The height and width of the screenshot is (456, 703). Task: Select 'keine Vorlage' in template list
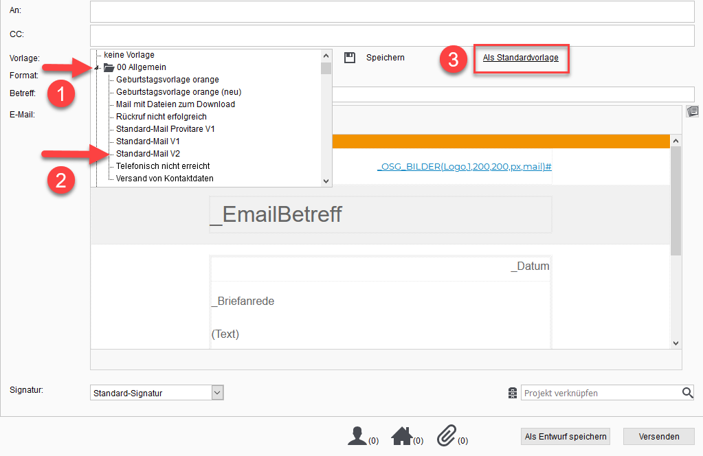129,55
